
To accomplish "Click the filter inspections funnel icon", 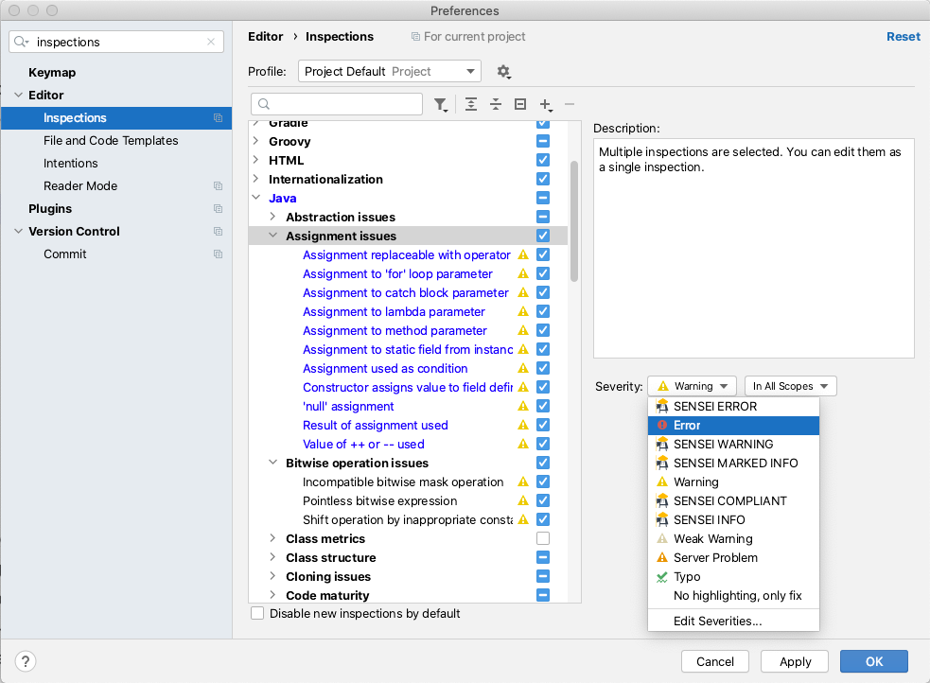I will (x=441, y=105).
